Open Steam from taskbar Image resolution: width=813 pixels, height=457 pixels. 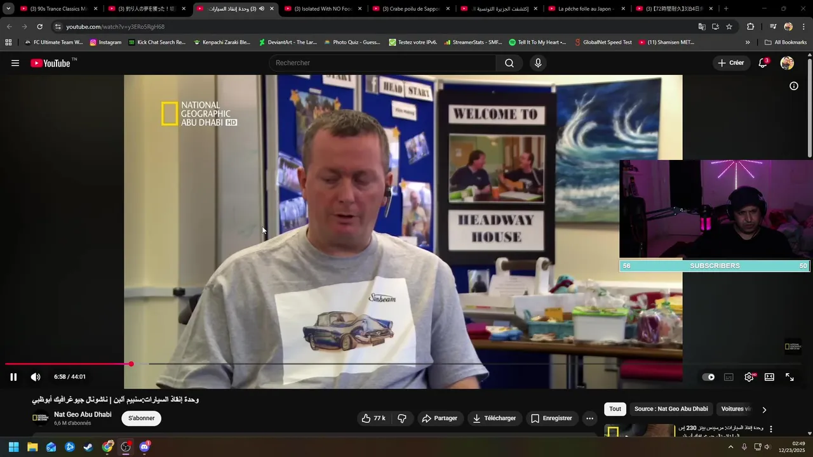pos(88,447)
